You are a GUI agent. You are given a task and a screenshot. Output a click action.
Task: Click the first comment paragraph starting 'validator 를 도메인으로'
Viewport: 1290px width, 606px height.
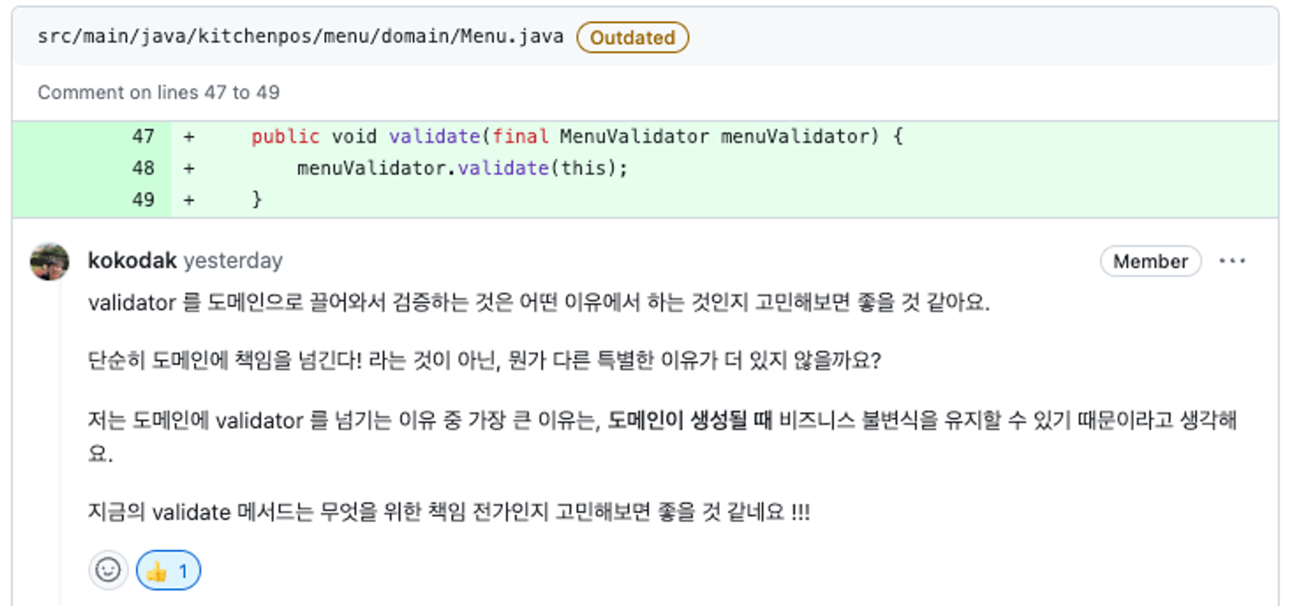tap(539, 302)
